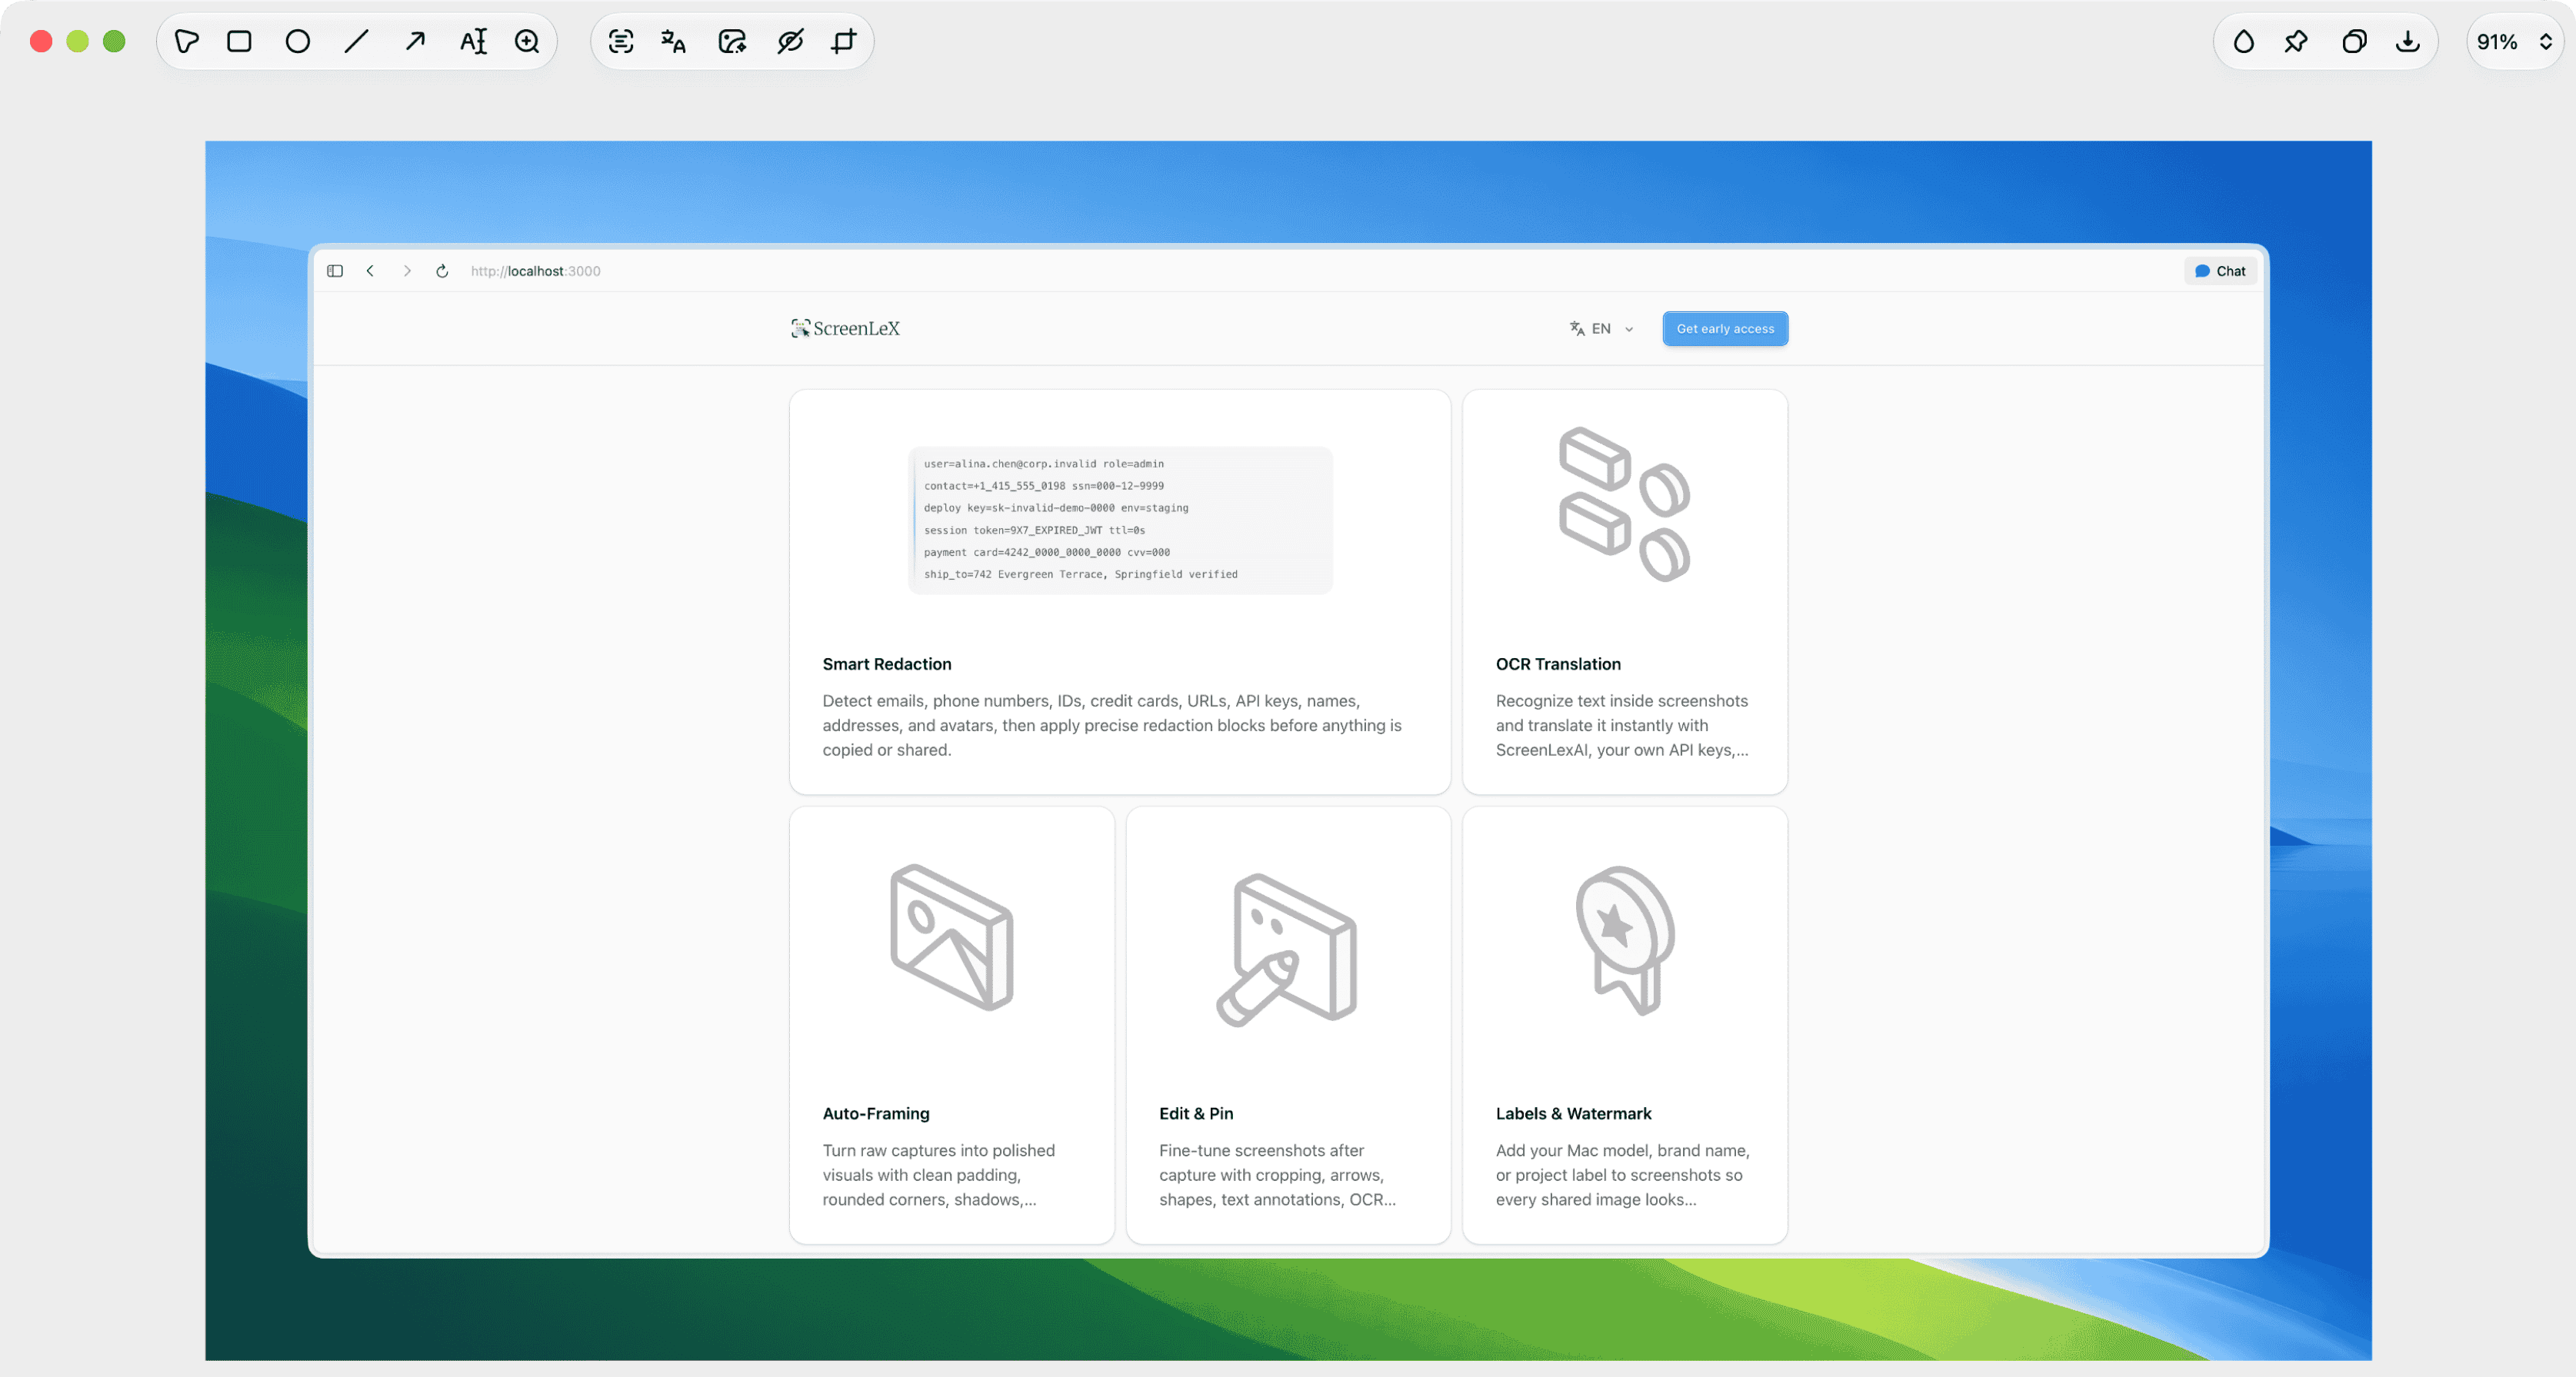This screenshot has height=1377, width=2576.
Task: Select the text annotation tool
Action: click(473, 41)
